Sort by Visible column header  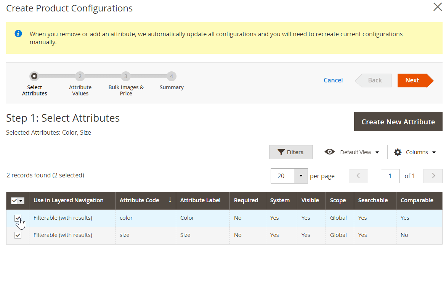click(x=311, y=200)
